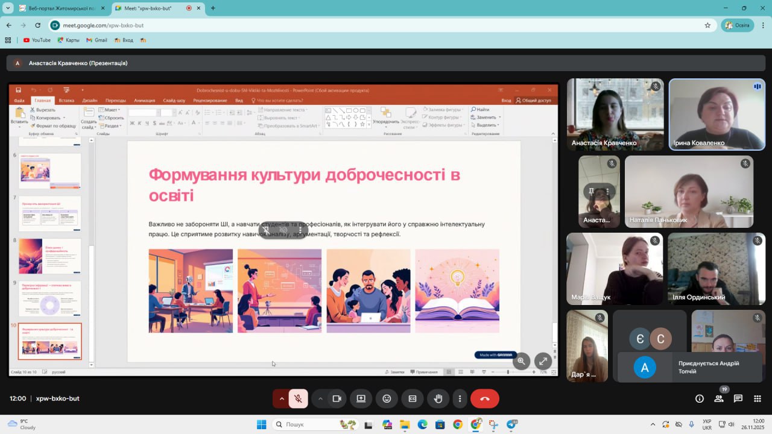Viewport: 772px width, 434px height.
Task: Click Ірина Коваленко's video tile
Action: click(x=717, y=115)
